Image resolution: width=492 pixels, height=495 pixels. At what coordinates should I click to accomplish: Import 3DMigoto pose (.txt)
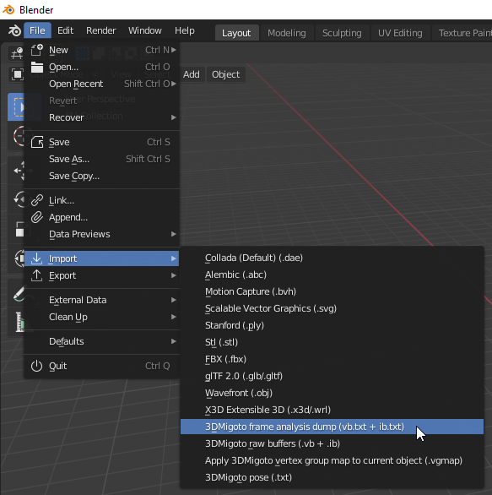[x=332, y=477]
